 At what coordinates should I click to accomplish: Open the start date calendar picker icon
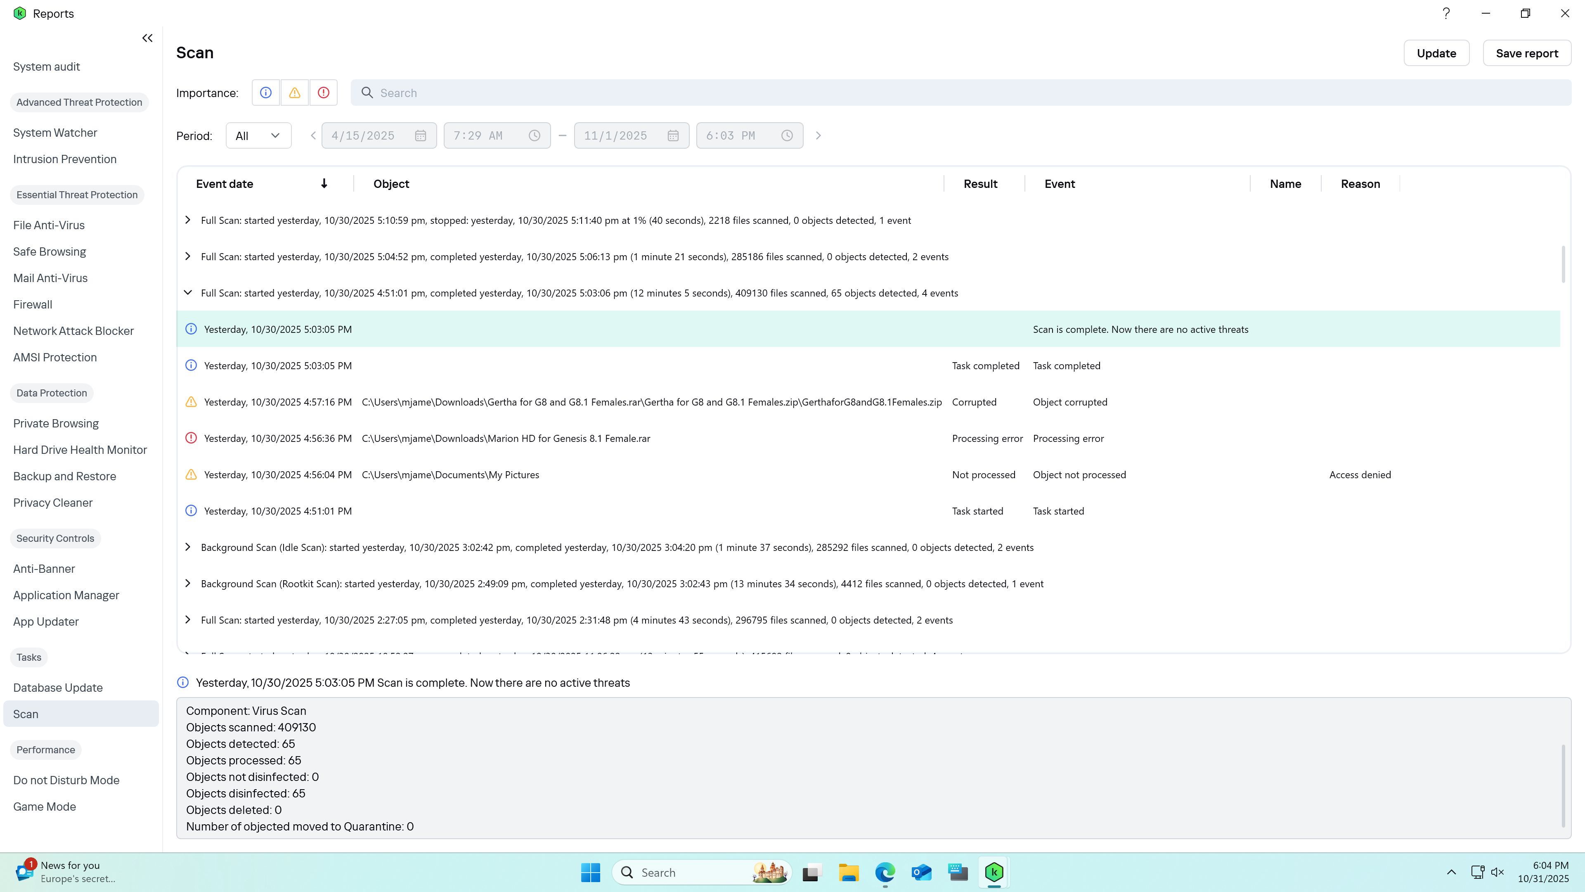pyautogui.click(x=420, y=135)
